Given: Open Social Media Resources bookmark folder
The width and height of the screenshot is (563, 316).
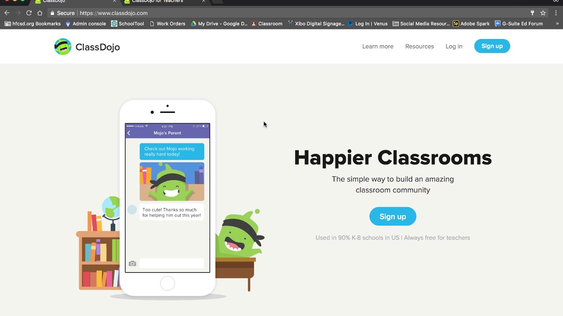Looking at the screenshot, I should pos(421,24).
